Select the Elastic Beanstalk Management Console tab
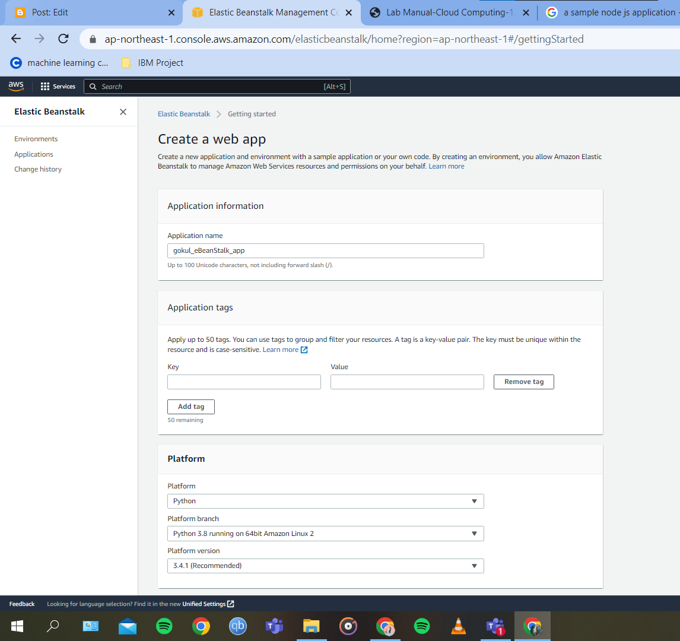The image size is (680, 641). click(x=272, y=12)
